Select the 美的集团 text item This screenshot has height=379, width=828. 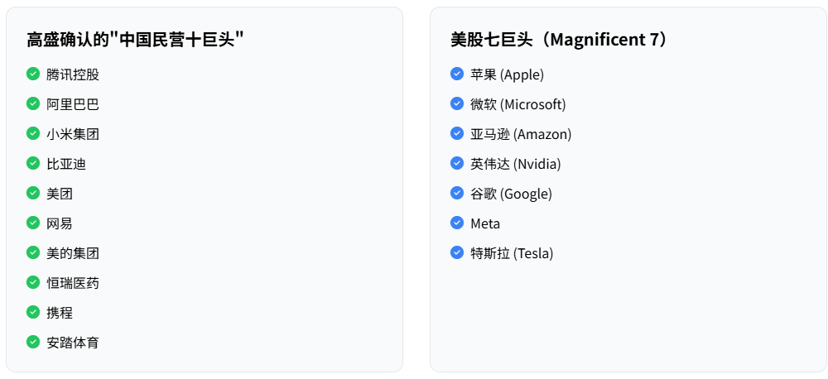pyautogui.click(x=73, y=253)
